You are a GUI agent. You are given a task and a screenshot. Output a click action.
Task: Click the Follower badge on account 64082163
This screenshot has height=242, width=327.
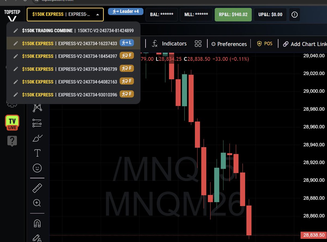tap(127, 81)
